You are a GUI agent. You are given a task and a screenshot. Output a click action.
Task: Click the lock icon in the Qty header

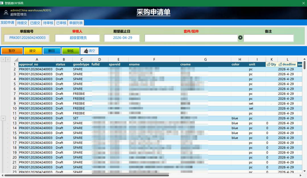268,64
